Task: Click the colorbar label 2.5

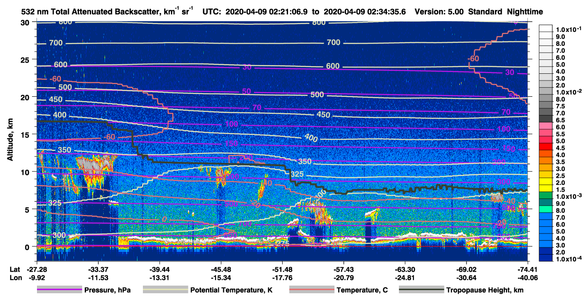Action: coord(561,176)
